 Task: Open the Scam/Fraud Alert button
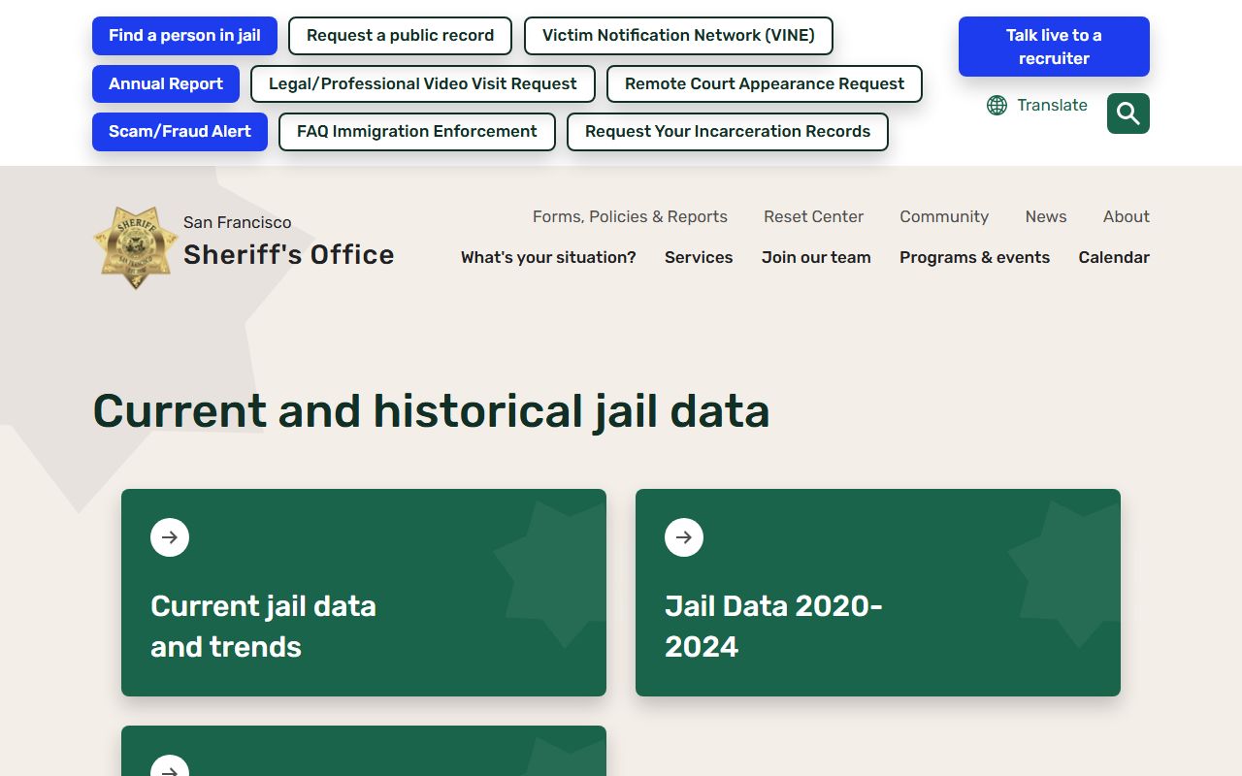[x=180, y=132]
